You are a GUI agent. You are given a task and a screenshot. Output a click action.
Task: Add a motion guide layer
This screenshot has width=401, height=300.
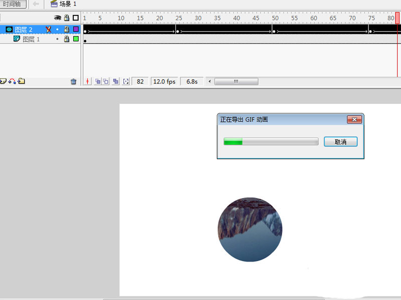(12, 81)
